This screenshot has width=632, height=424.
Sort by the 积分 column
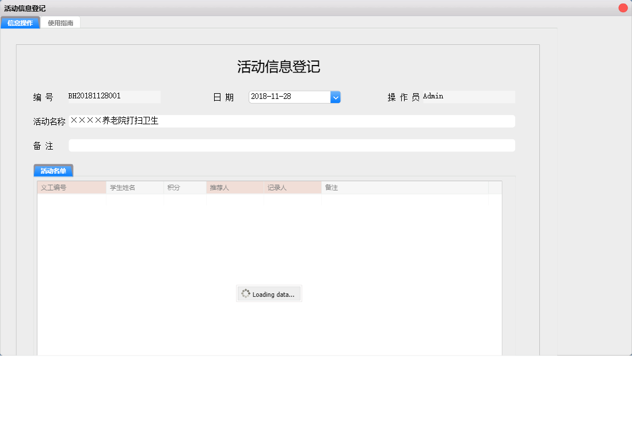(x=184, y=187)
